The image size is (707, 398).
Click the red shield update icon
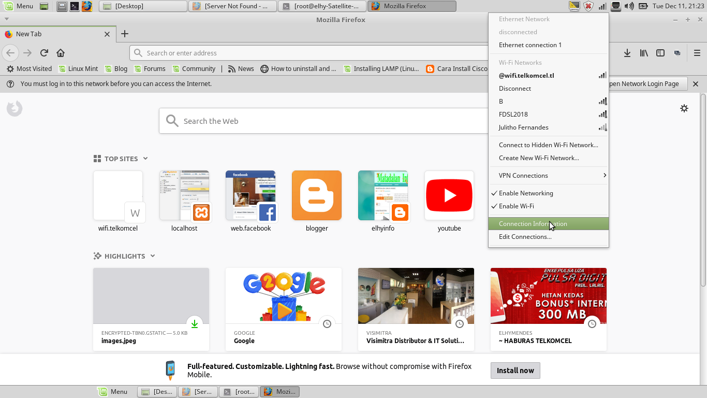pos(588,6)
